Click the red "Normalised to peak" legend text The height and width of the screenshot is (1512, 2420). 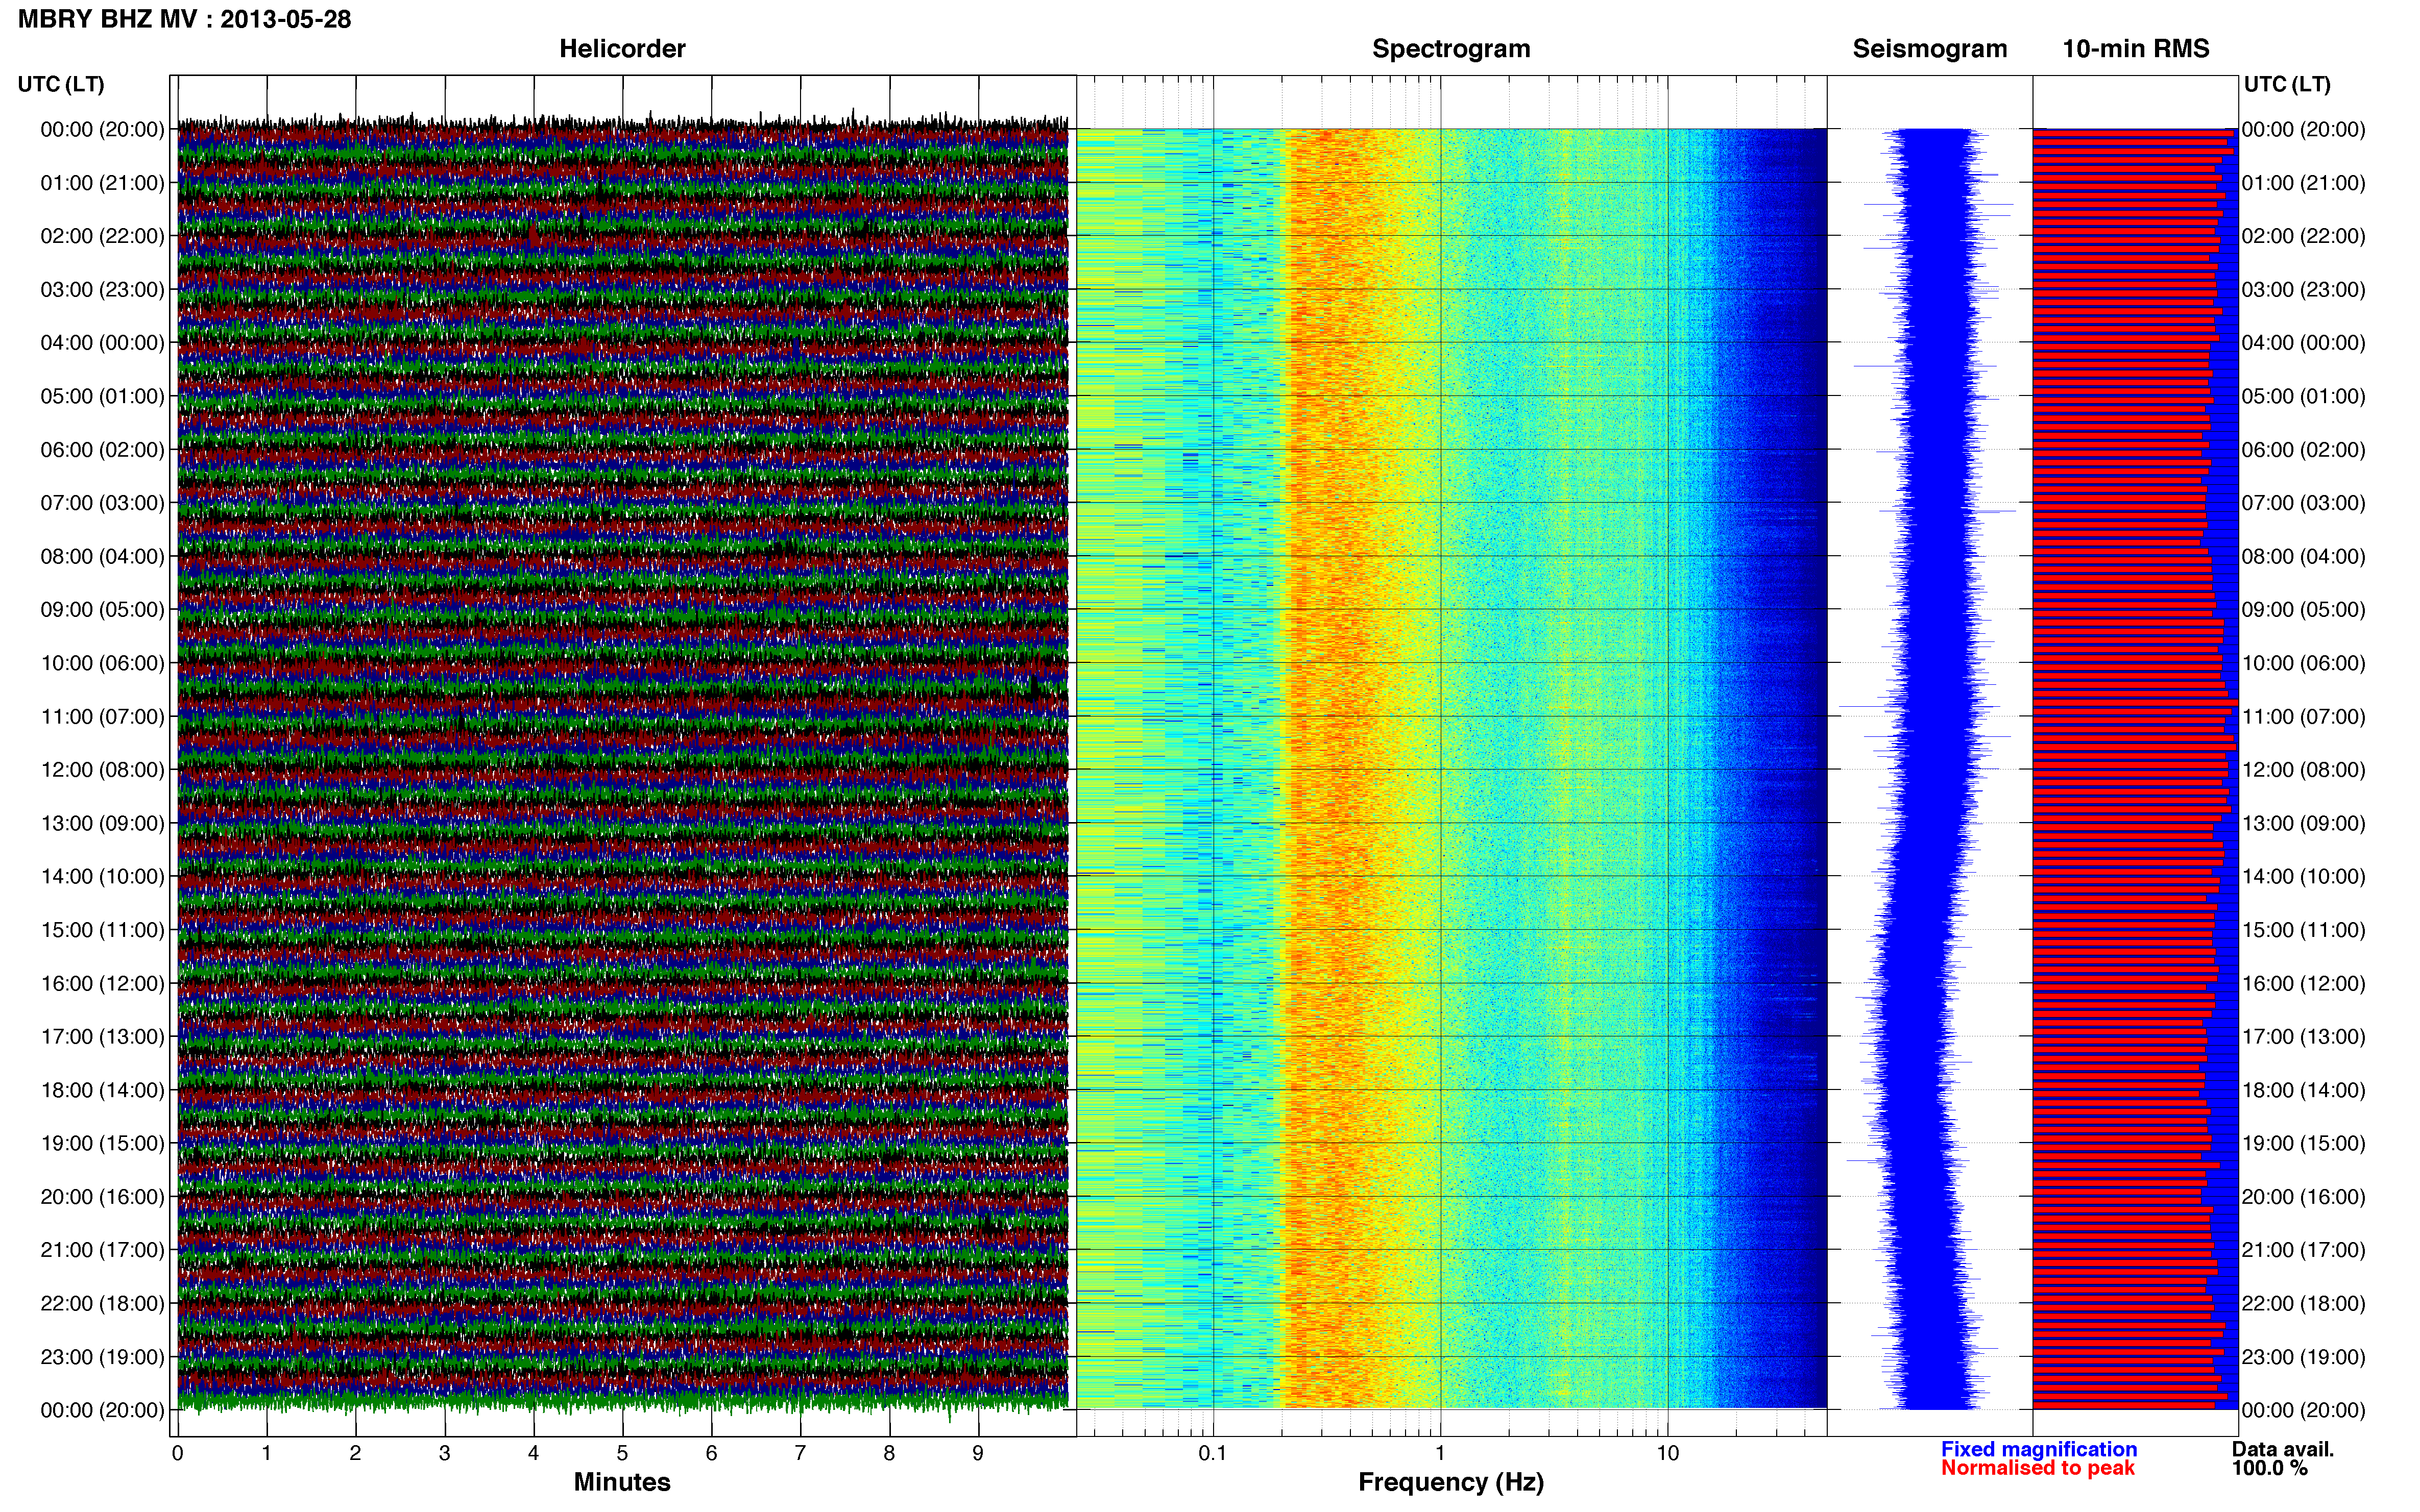[x=2038, y=1468]
